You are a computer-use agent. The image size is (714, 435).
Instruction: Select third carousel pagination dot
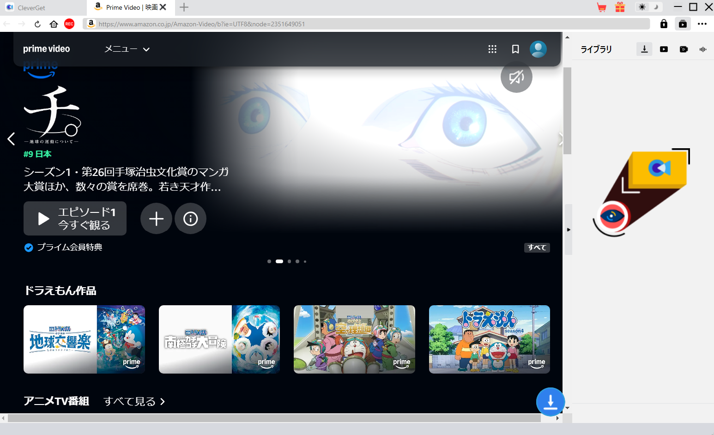coord(289,261)
